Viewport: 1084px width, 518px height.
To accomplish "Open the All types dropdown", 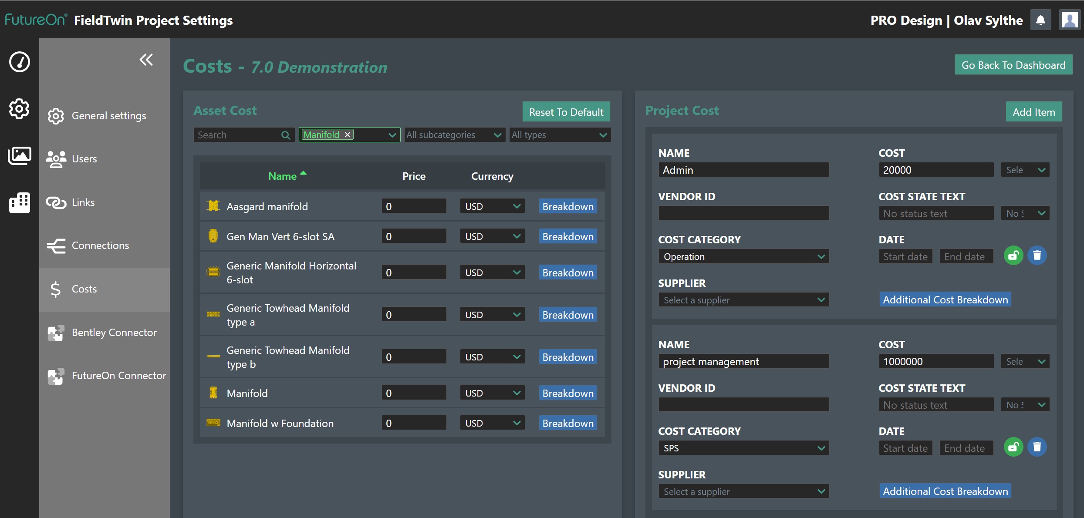I will 560,135.
